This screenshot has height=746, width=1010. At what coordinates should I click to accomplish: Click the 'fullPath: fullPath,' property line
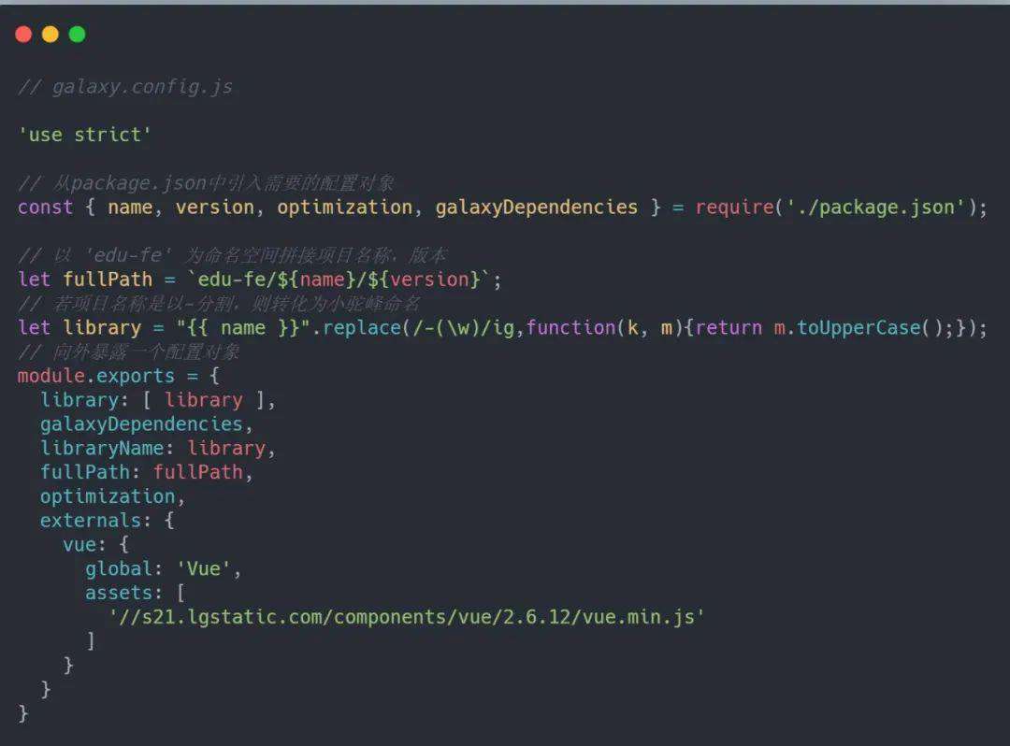[x=146, y=472]
